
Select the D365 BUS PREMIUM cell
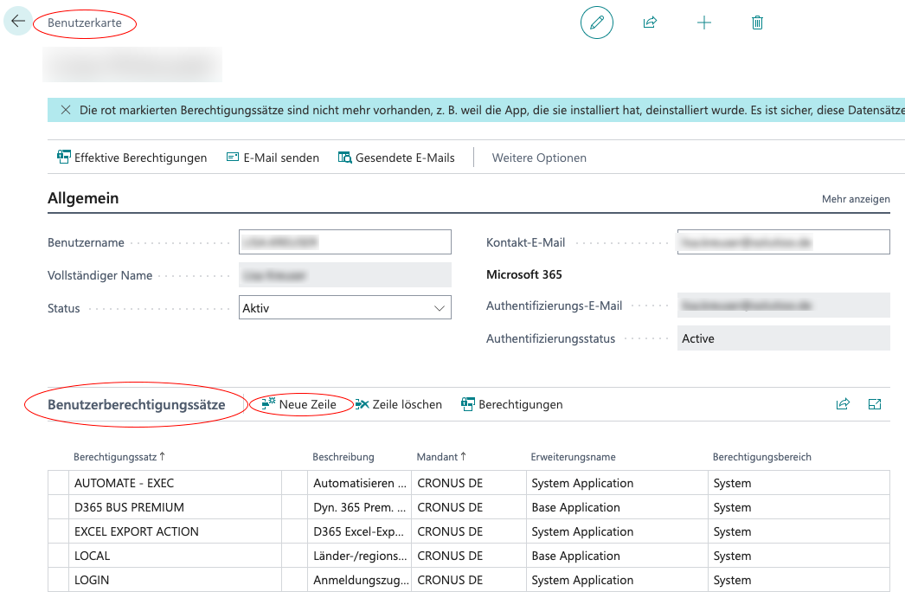175,507
